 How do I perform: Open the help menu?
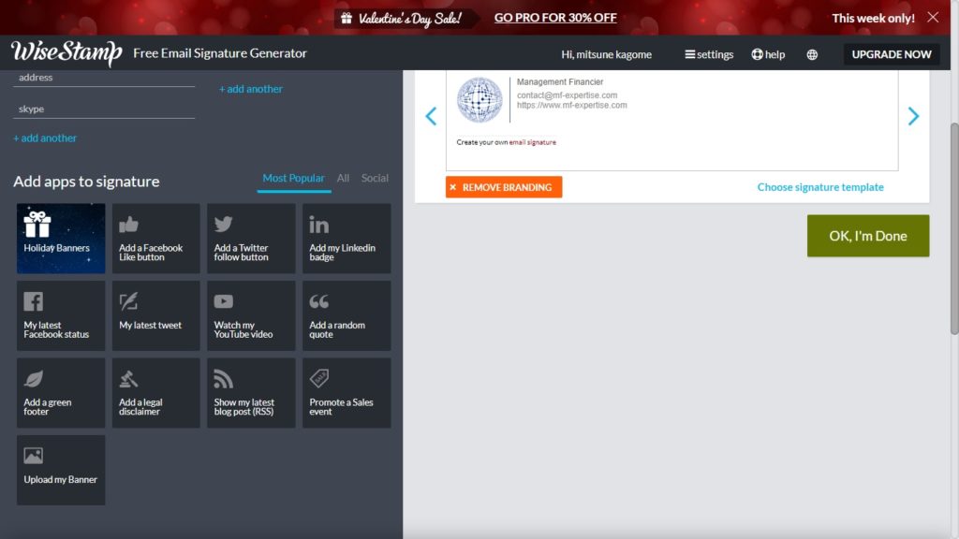pos(768,54)
